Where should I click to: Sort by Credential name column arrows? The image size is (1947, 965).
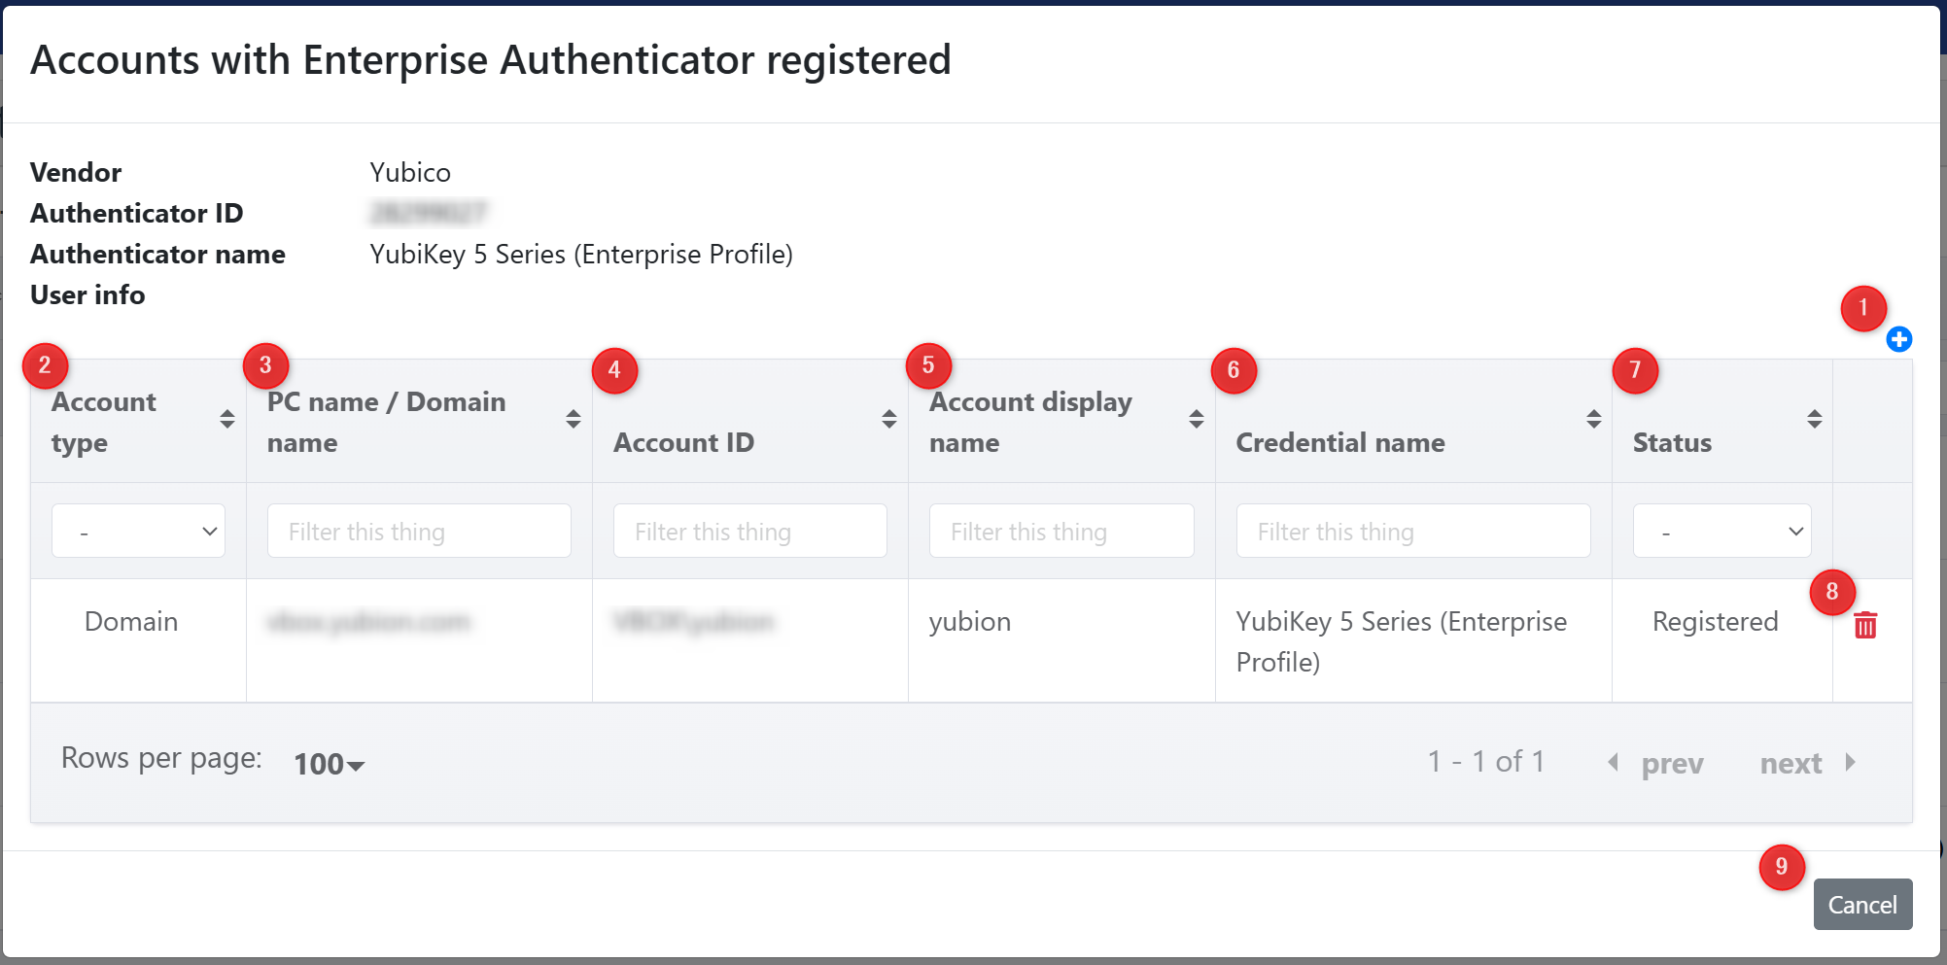pos(1594,419)
